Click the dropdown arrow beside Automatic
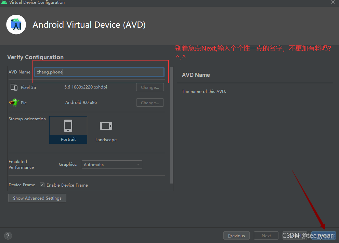Screen dimensions: 339x243 [x=138, y=164]
